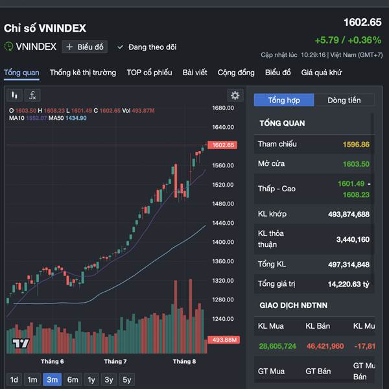
Task: Select the 3m chart range
Action: click(52, 379)
